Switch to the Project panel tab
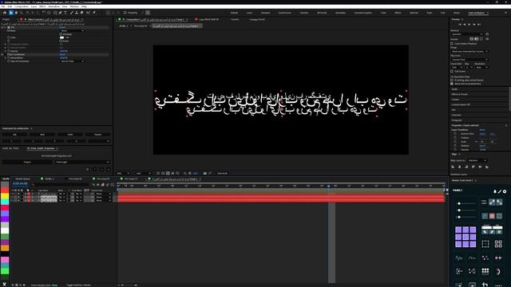The width and height of the screenshot is (511, 287). tap(6, 19)
